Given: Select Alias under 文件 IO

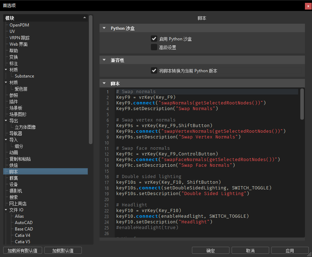Looking at the screenshot, I should tap(19, 216).
